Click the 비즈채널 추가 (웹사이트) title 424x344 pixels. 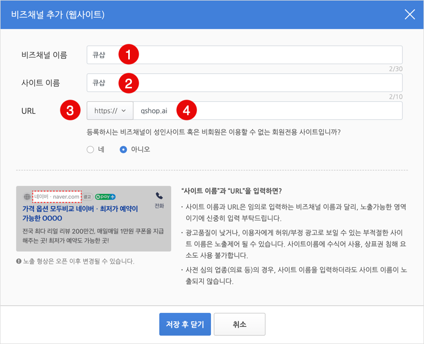[58, 14]
